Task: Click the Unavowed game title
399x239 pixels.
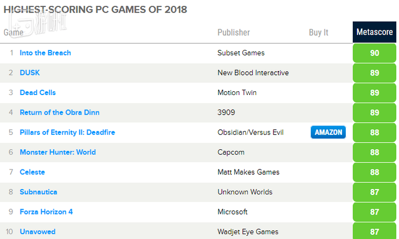Action: pyautogui.click(x=37, y=232)
